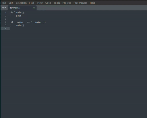
Task: Open the Goto menu
Action: coord(48,3)
